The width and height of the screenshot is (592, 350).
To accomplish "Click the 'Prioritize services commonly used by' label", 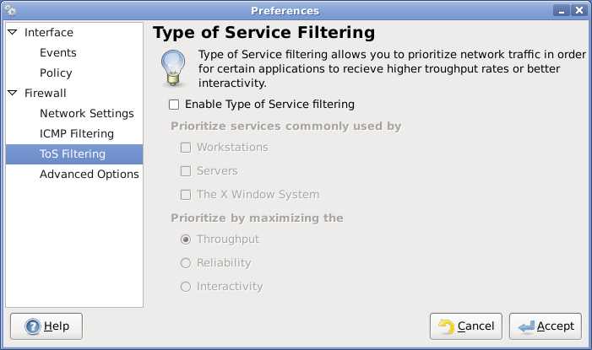I will coord(285,126).
